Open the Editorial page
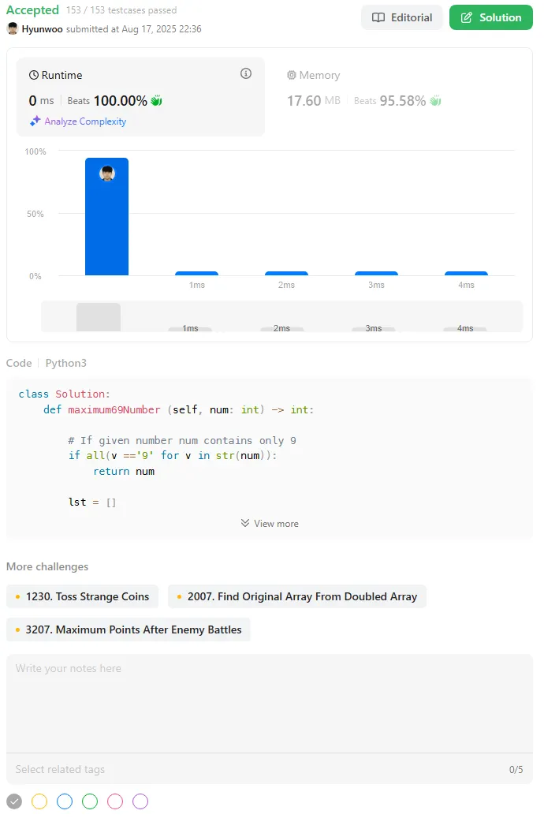 point(401,17)
